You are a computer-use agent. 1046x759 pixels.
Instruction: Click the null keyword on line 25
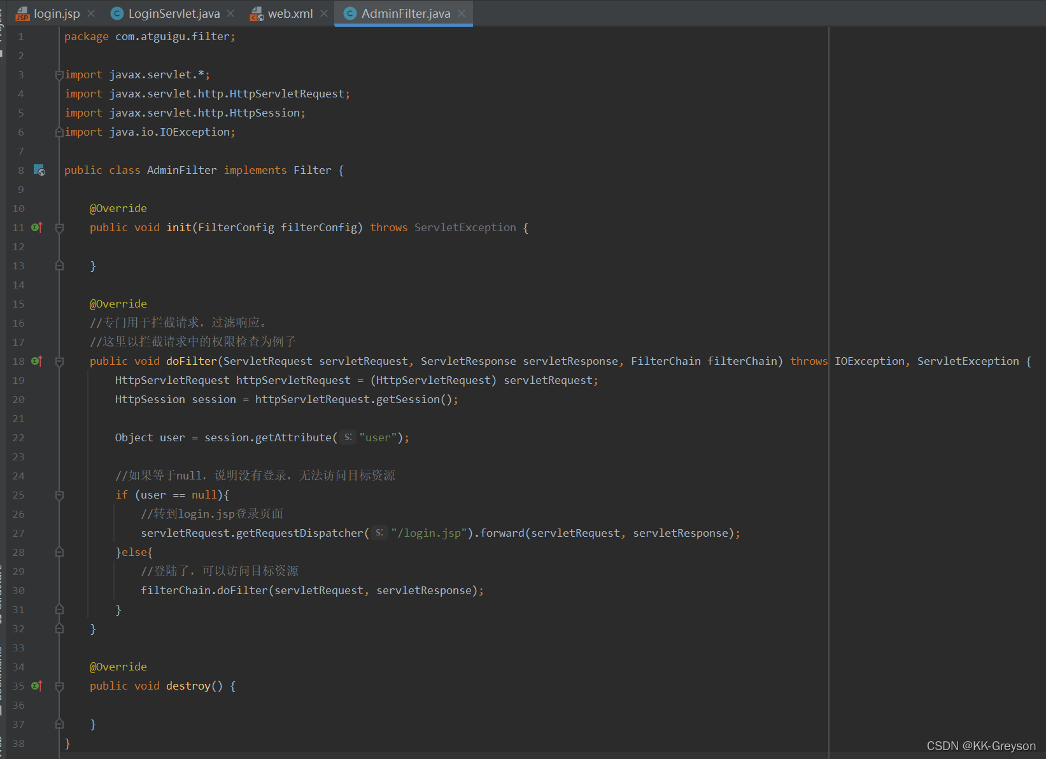point(204,495)
